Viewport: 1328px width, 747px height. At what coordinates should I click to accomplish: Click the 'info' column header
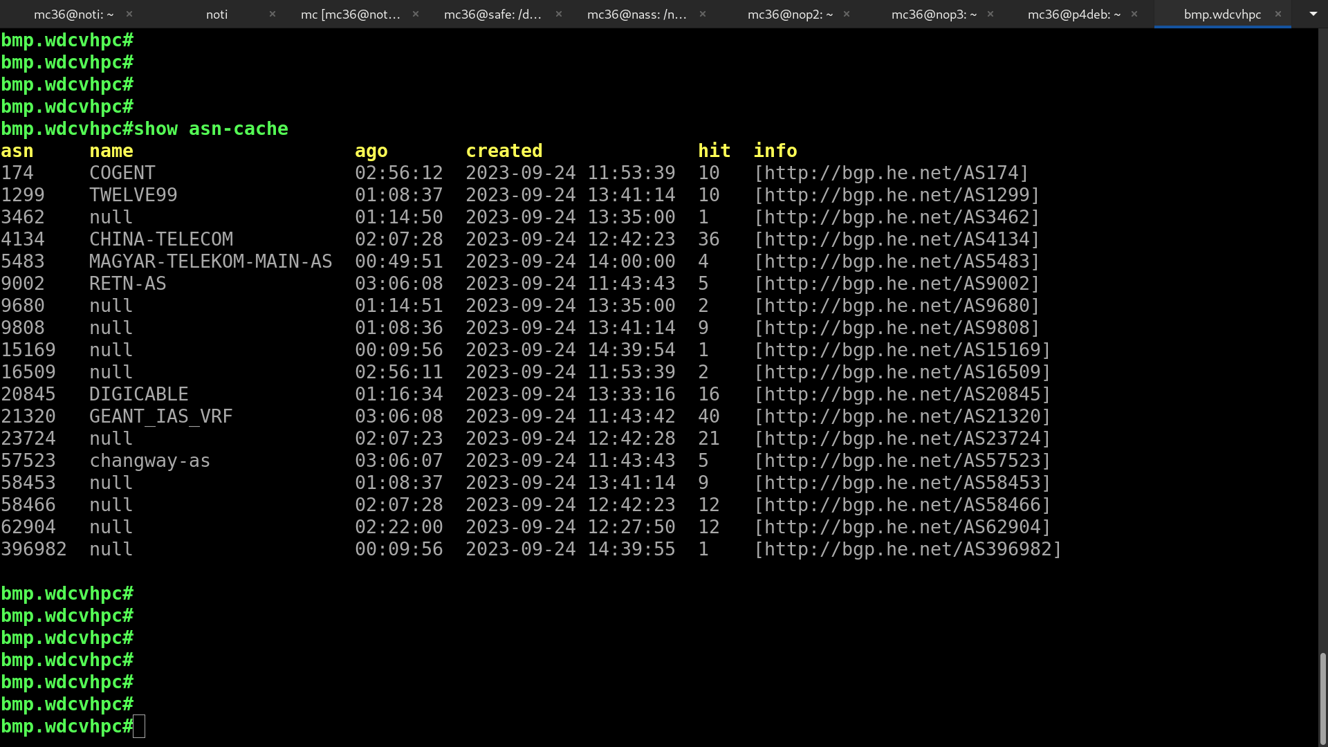click(775, 151)
